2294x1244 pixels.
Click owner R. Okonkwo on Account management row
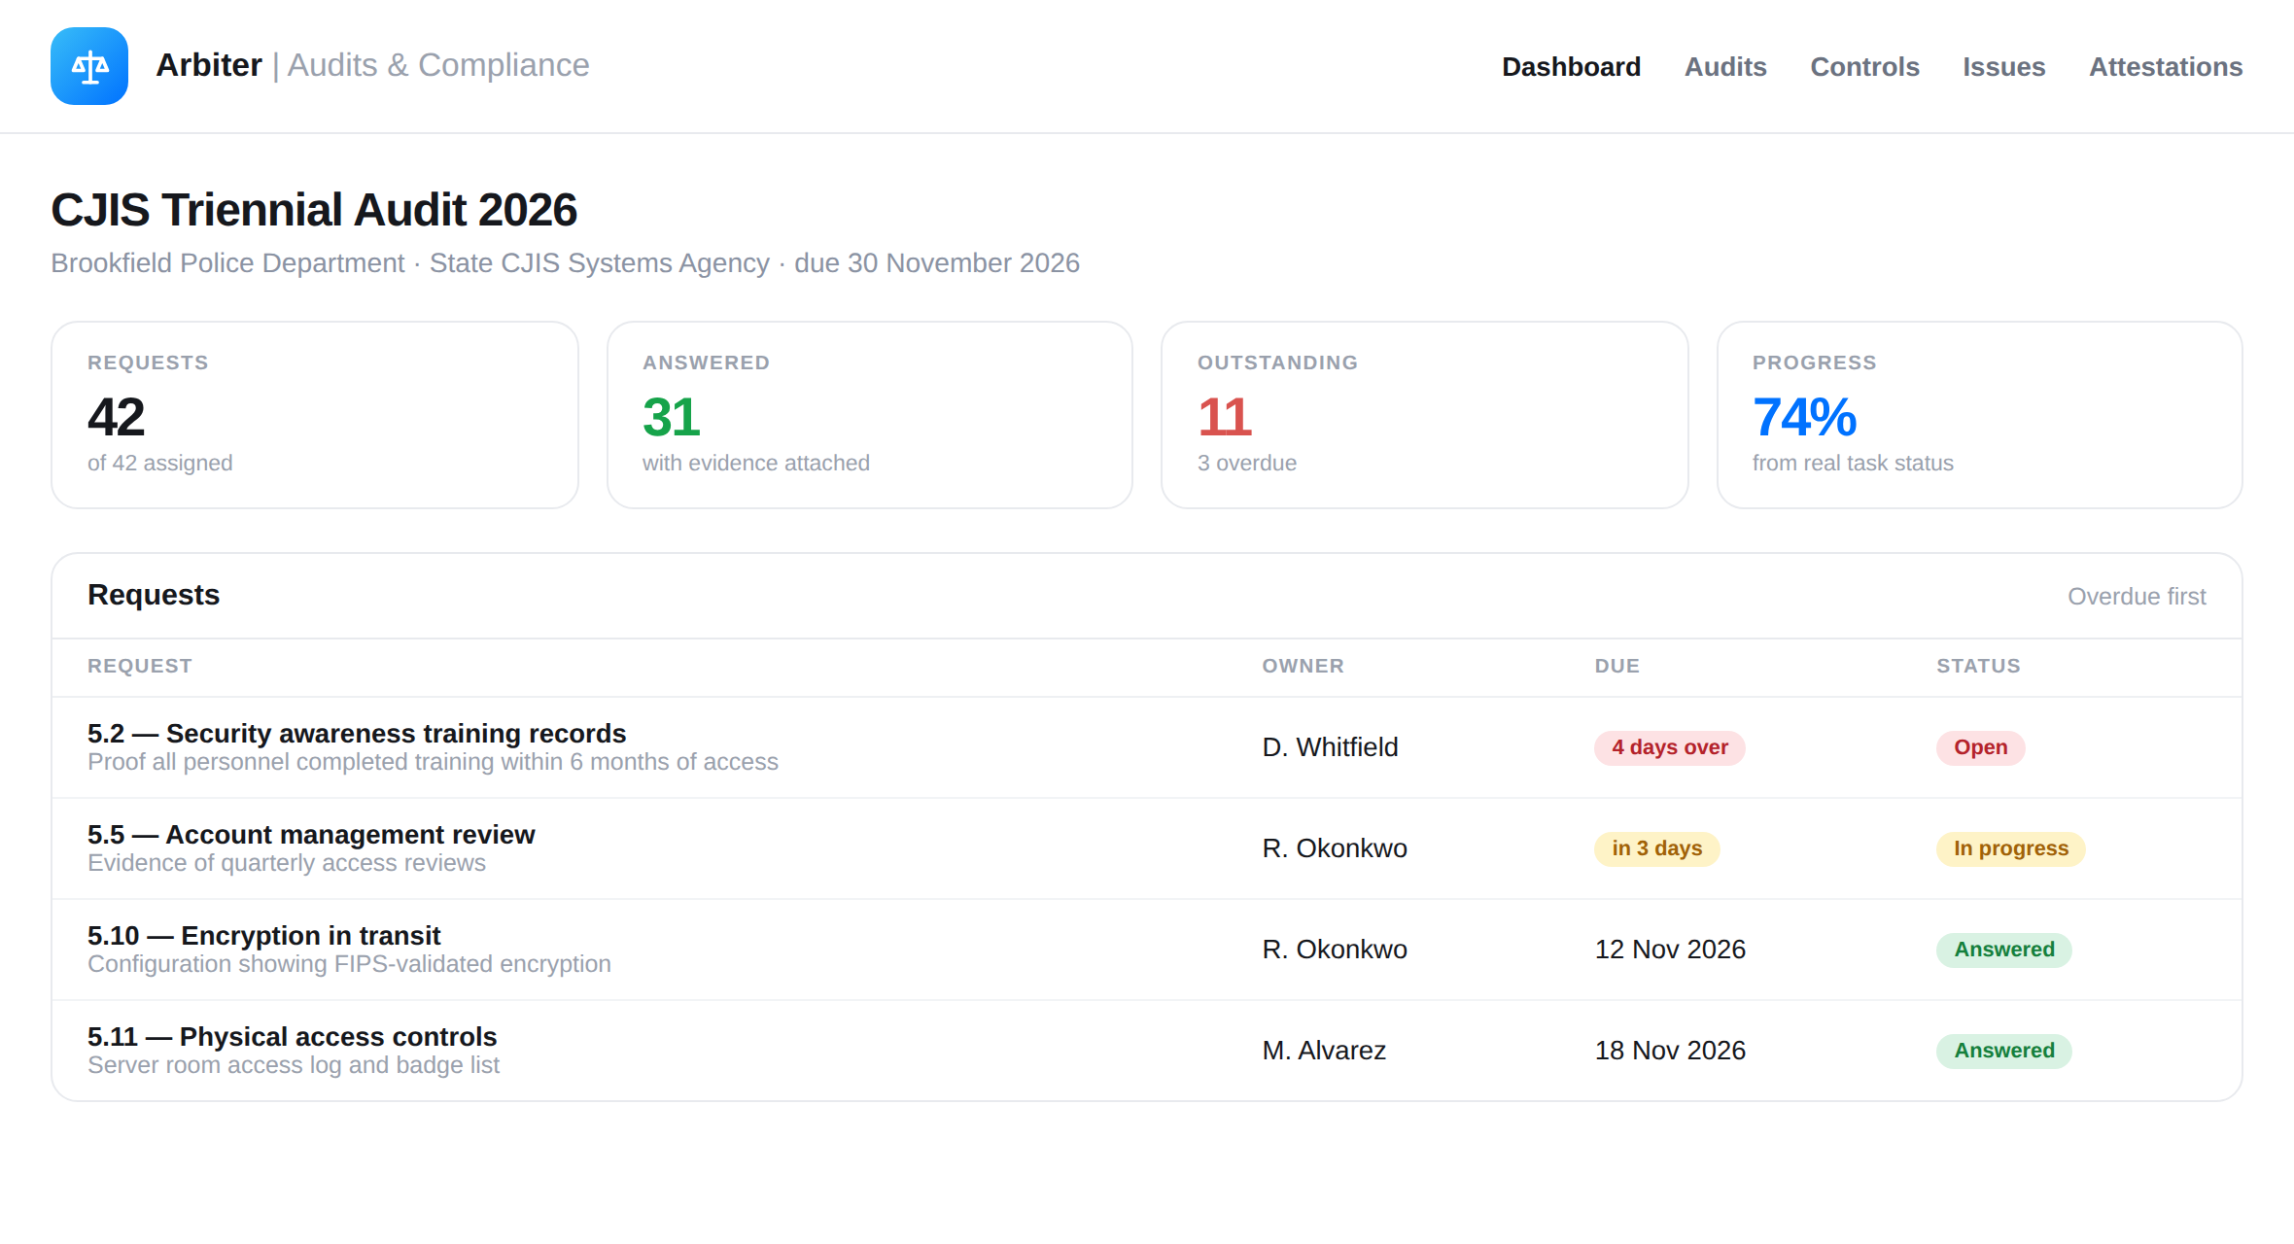click(1335, 848)
